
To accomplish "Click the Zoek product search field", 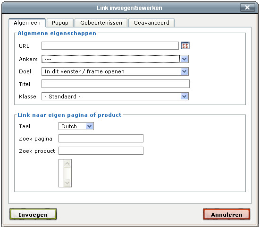I will pos(101,150).
